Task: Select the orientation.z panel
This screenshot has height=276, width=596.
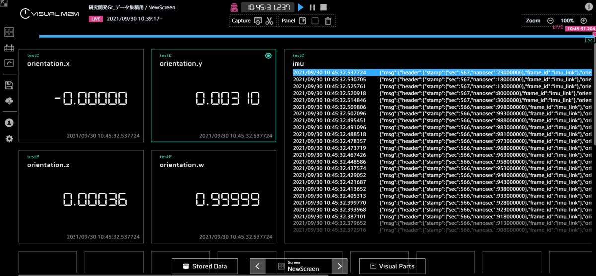Action: [x=82, y=197]
